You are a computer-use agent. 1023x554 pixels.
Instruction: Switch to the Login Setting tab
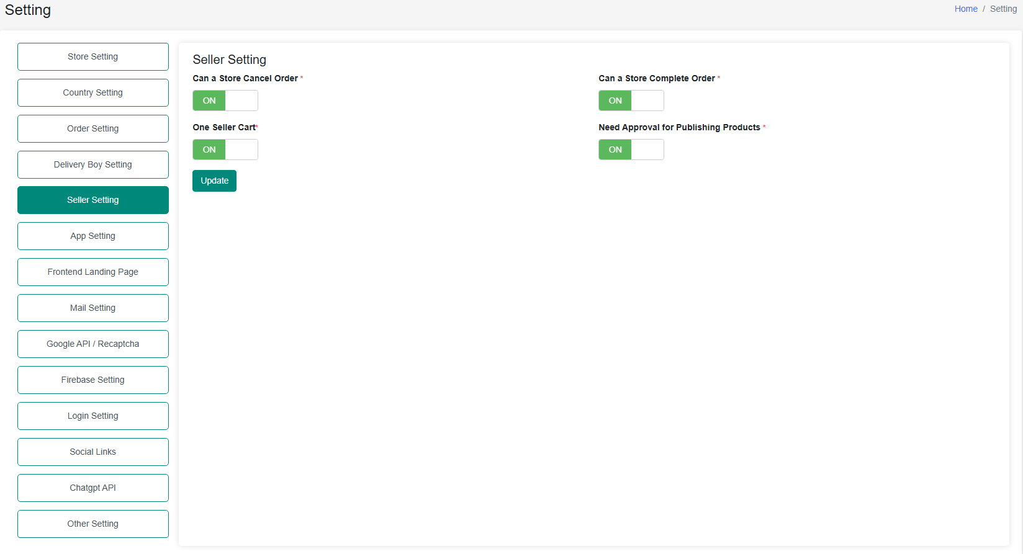93,416
